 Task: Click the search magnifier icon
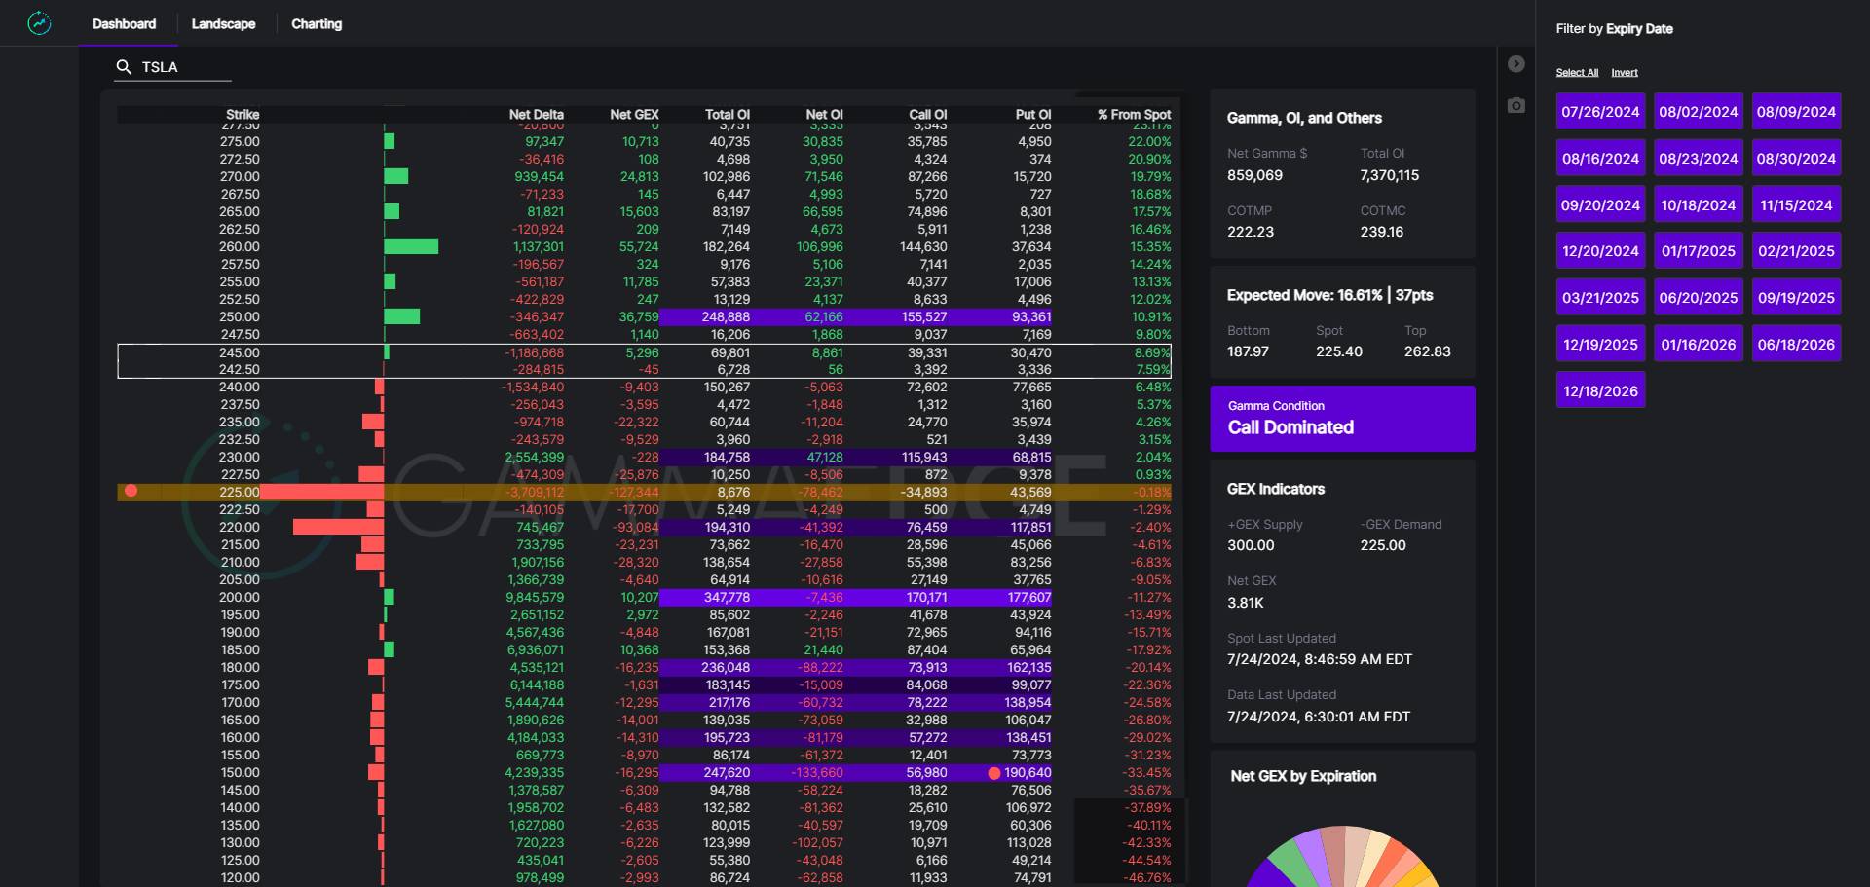point(124,67)
